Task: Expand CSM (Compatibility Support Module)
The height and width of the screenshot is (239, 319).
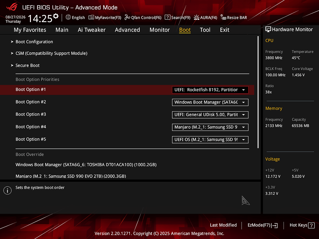Action: click(51, 53)
